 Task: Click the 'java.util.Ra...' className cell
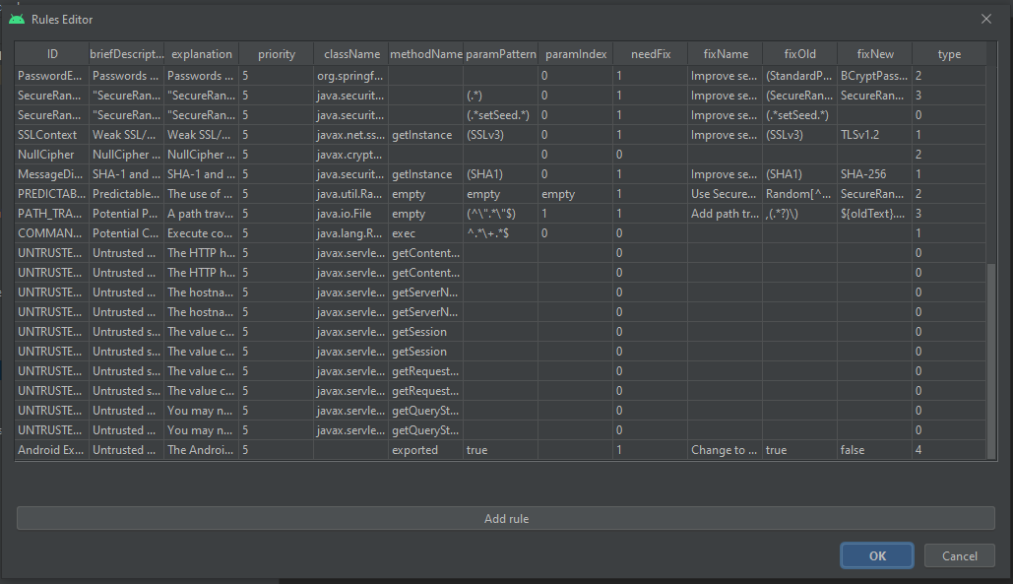click(x=351, y=194)
